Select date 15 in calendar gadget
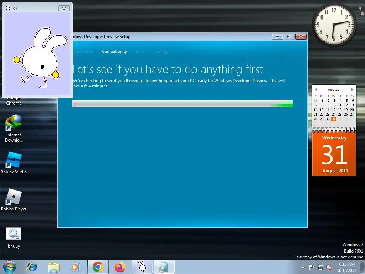Viewport: 365px width, 274px height. [x=322, y=110]
